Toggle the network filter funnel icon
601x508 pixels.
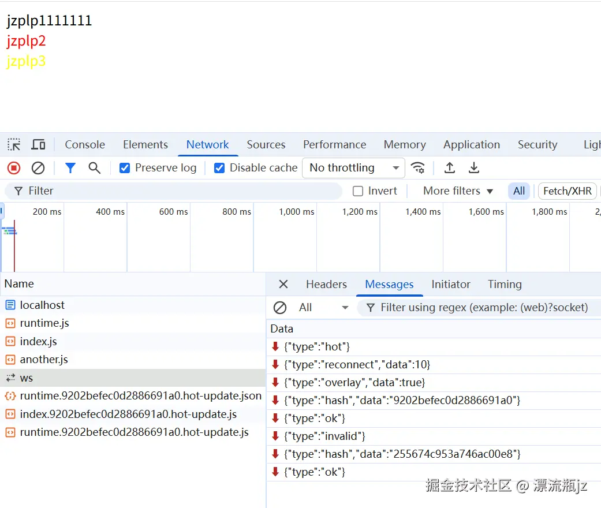coord(70,168)
